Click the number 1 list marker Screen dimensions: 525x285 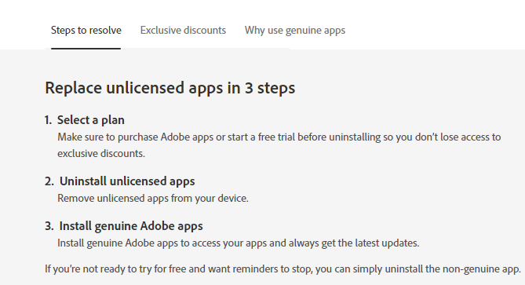(48, 120)
